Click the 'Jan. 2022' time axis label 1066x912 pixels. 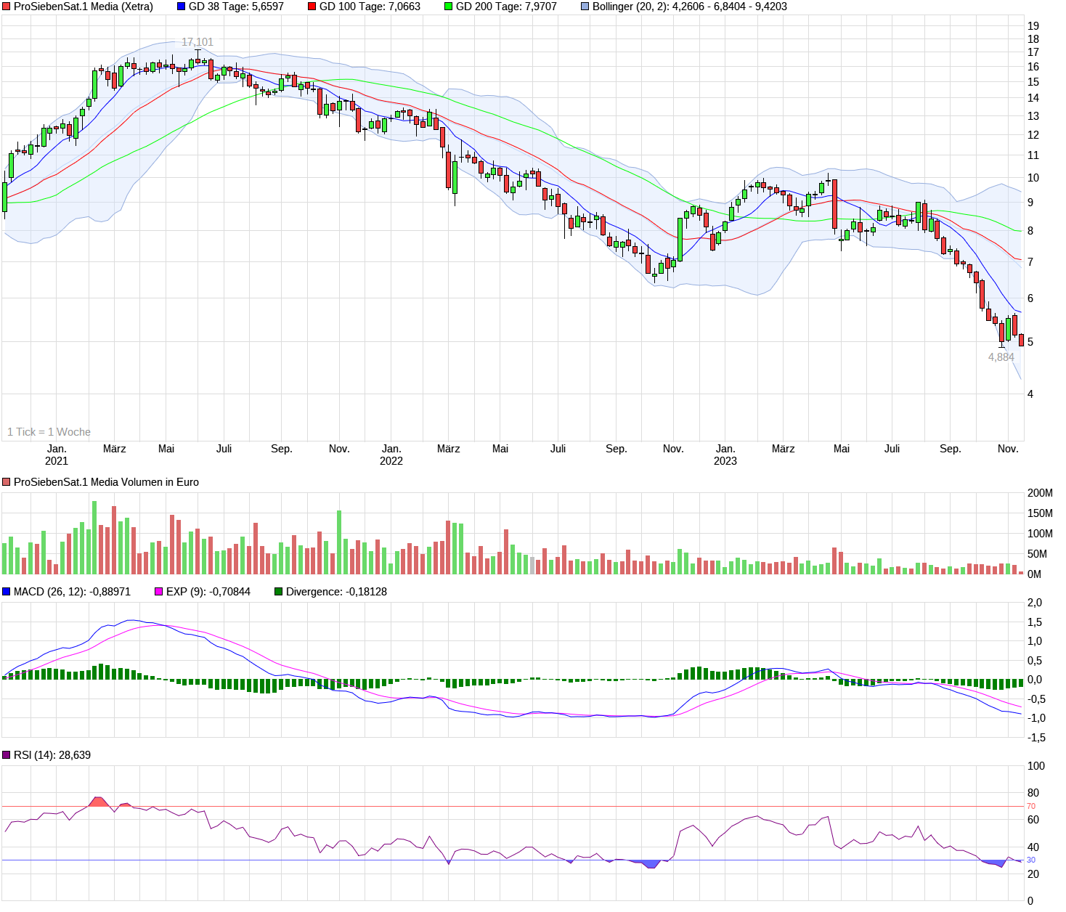(391, 455)
